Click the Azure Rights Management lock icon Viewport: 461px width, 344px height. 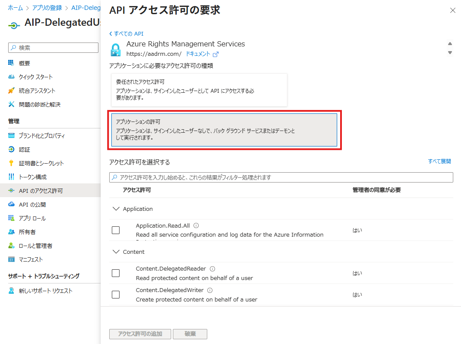click(x=116, y=50)
